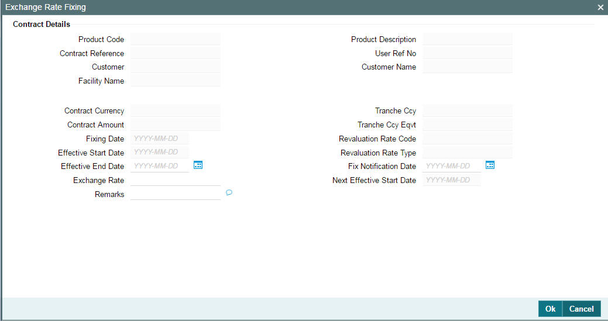
Task: Close the Exchange Rate Fixing dialog
Action: [600, 8]
